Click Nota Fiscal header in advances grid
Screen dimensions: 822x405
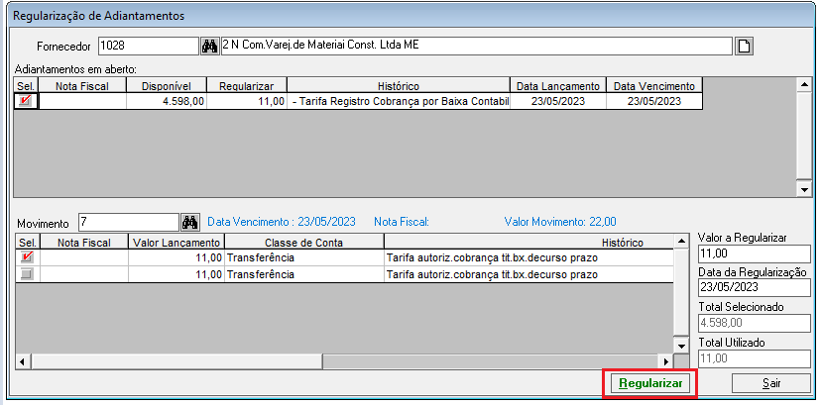click(x=82, y=86)
